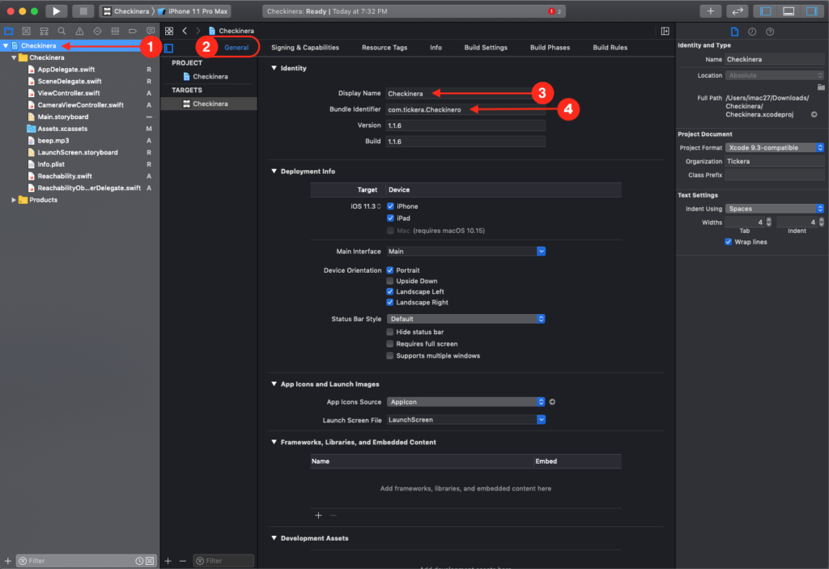Show the History inspector clock icon
The image size is (829, 569).
click(752, 32)
